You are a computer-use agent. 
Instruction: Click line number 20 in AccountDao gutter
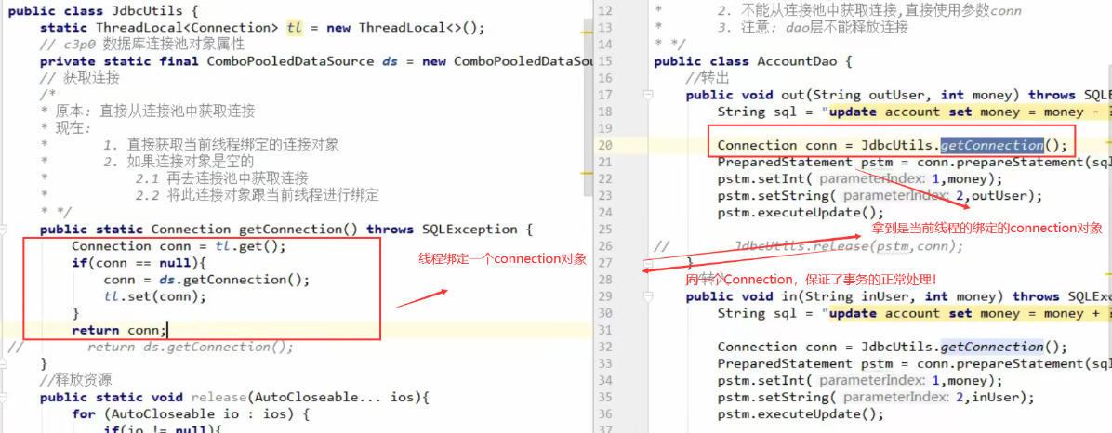605,145
